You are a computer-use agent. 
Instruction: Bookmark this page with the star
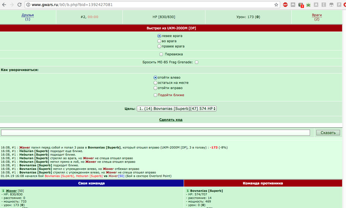276,4
